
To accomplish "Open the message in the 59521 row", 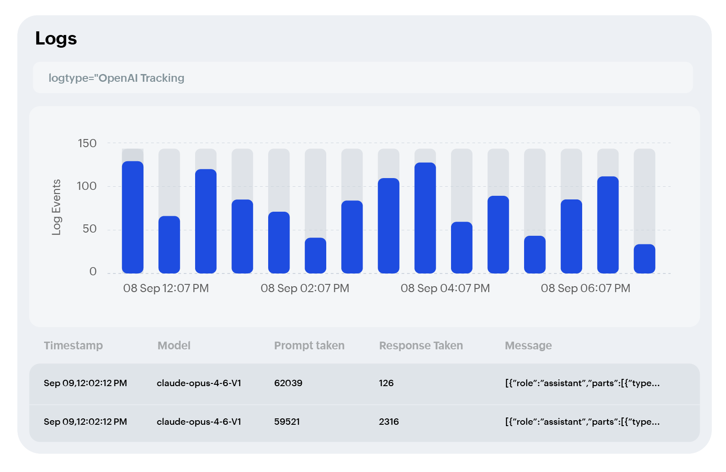I will click(582, 422).
